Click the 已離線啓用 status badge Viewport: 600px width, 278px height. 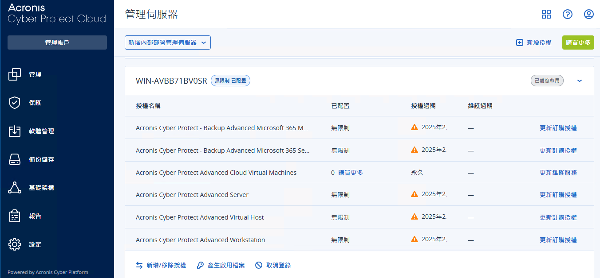[547, 81]
